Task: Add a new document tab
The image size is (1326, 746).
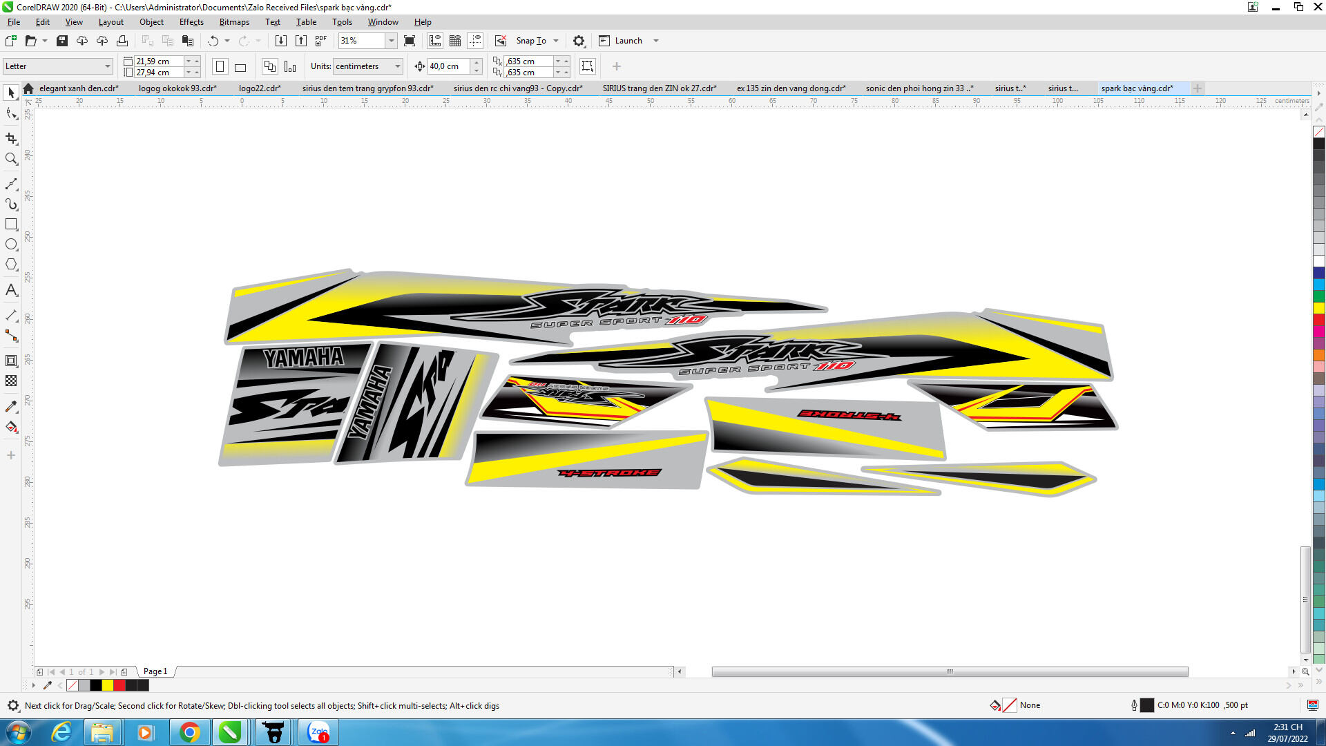Action: 1198,88
